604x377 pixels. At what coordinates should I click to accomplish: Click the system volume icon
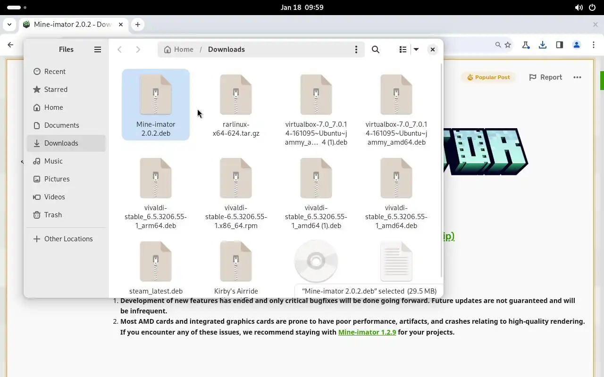(579, 8)
